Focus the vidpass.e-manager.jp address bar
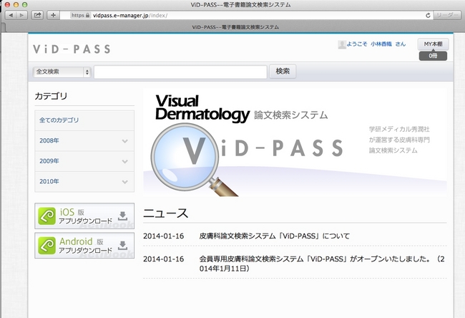The width and height of the screenshot is (465, 318). point(246,15)
